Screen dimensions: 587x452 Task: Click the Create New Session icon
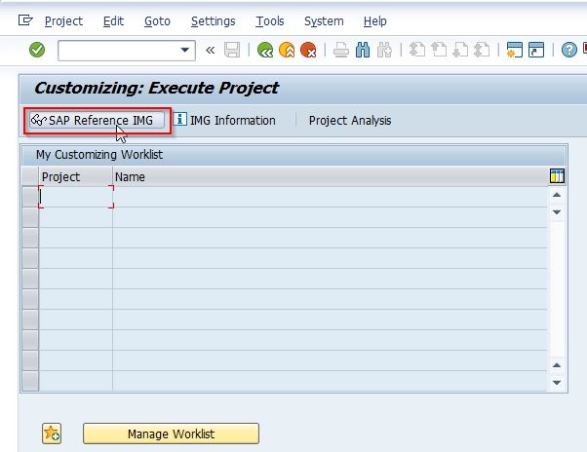pyautogui.click(x=515, y=50)
